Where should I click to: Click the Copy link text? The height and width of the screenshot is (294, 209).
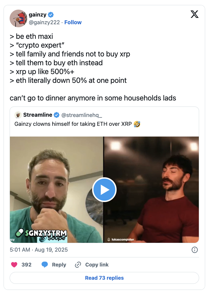click(97, 265)
